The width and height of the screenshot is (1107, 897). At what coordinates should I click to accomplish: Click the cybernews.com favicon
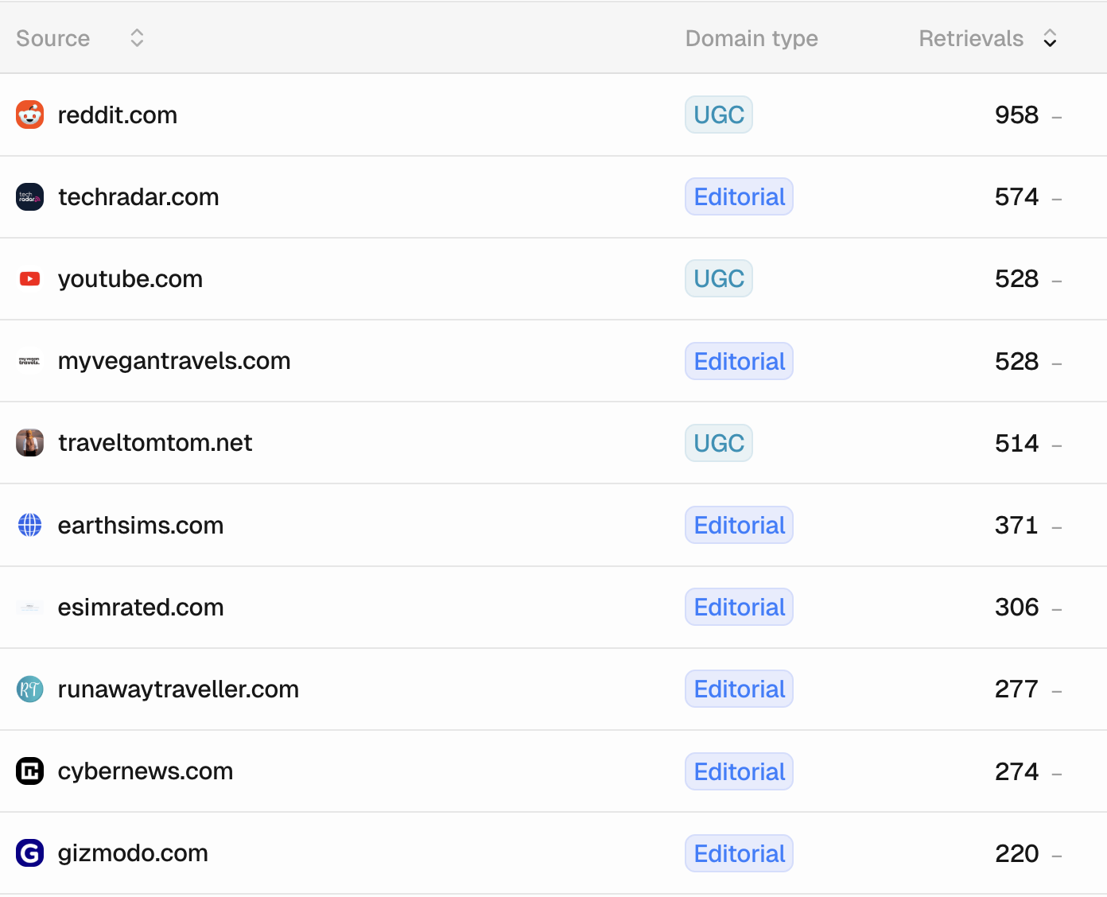(30, 771)
